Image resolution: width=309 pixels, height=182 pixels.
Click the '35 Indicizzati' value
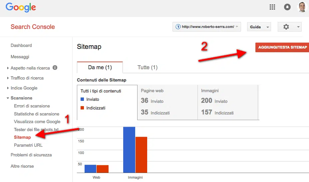(155, 112)
